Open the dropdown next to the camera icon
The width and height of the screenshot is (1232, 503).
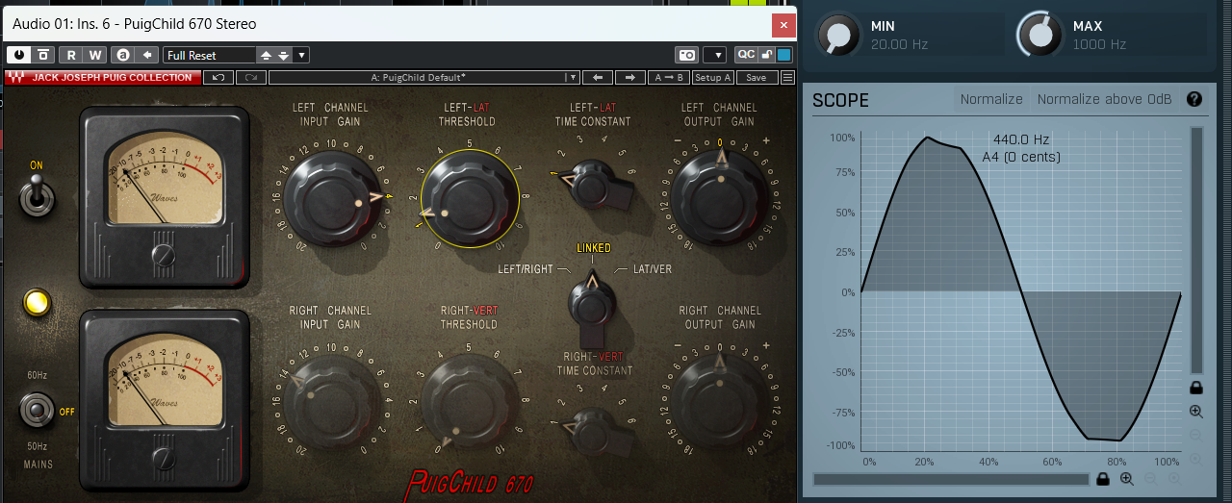[x=714, y=55]
